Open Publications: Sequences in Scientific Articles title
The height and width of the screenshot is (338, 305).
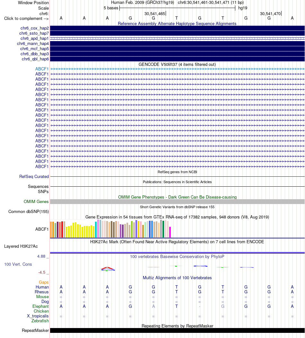[177, 182]
